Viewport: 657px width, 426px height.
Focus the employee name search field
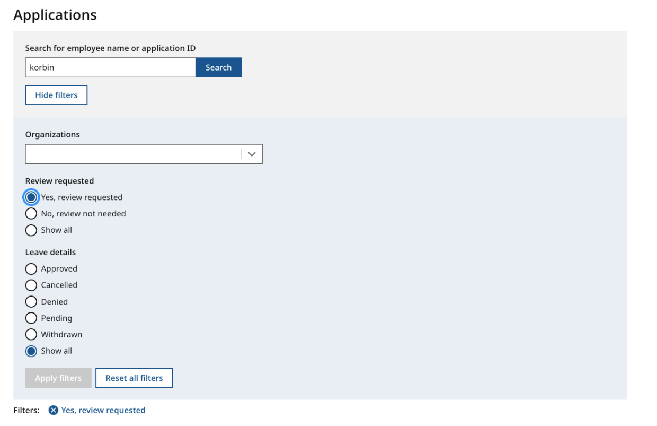coord(110,67)
